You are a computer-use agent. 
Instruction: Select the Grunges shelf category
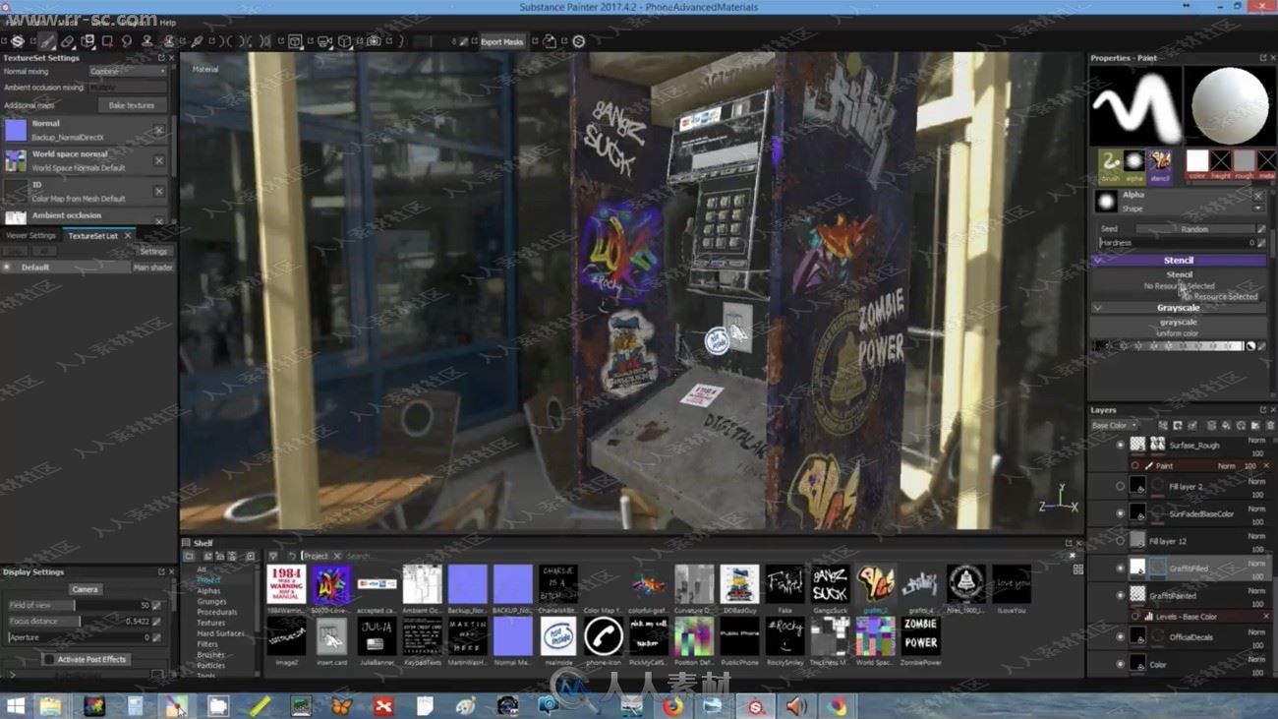[x=211, y=602]
